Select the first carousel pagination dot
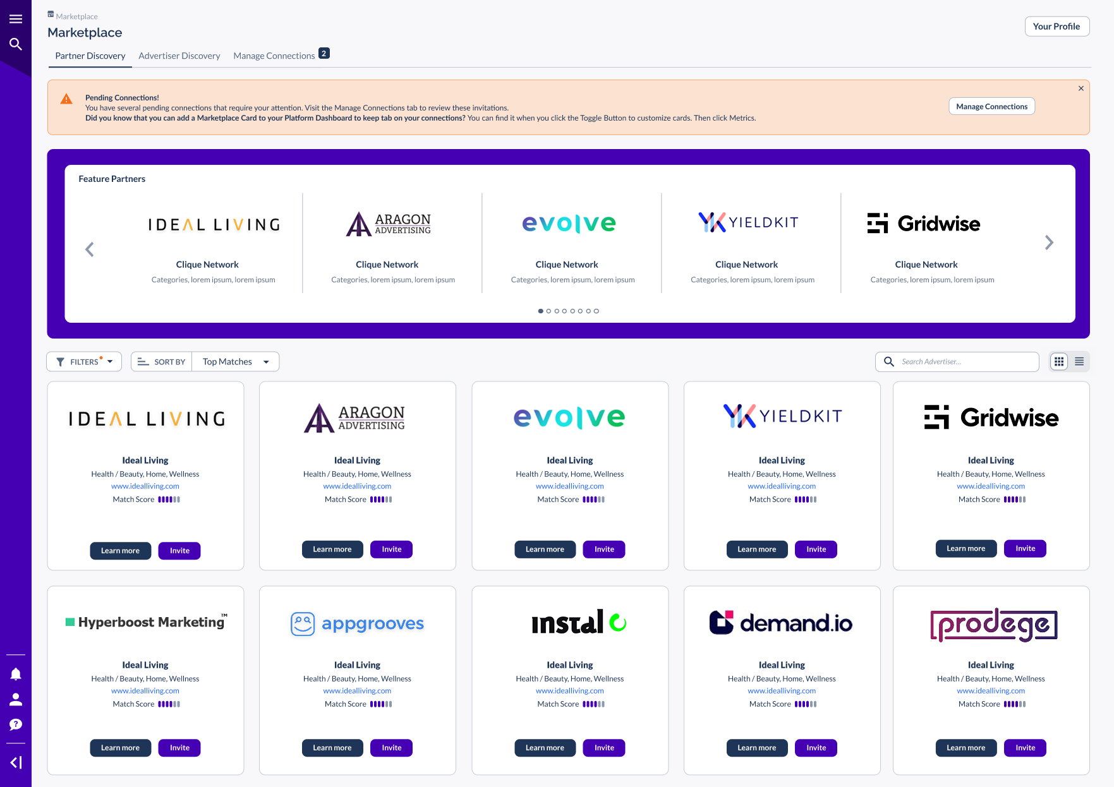The width and height of the screenshot is (1114, 787). point(540,311)
